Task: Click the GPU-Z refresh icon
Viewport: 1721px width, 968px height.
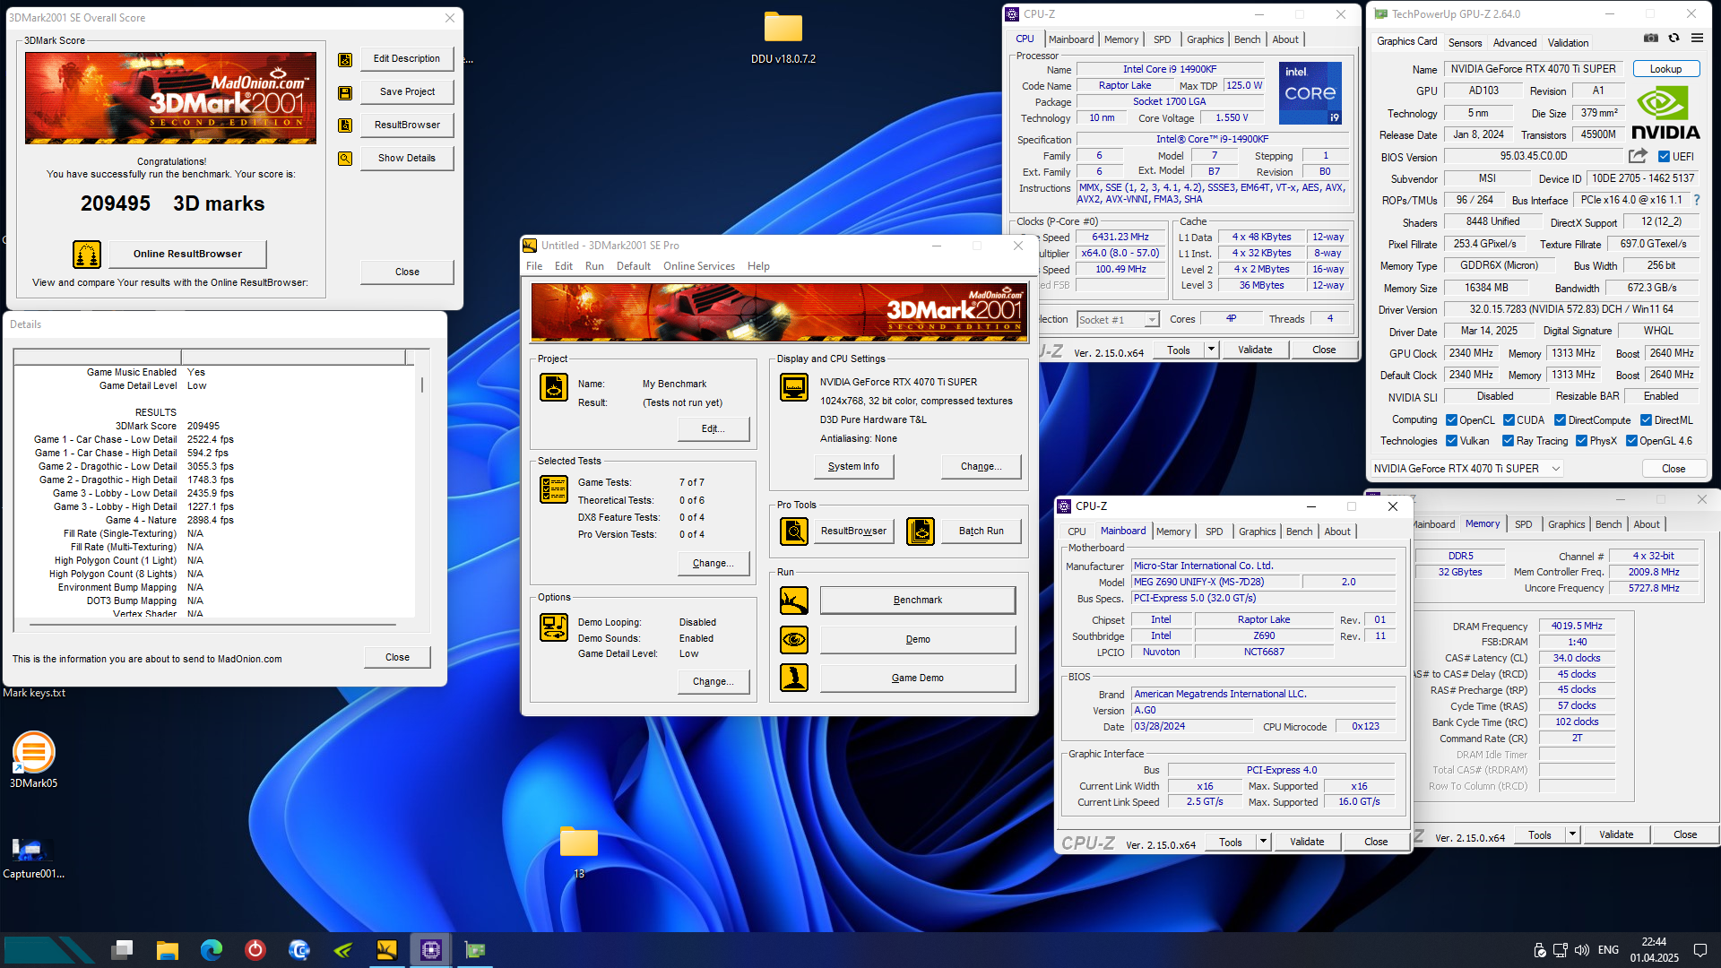Action: (x=1673, y=39)
